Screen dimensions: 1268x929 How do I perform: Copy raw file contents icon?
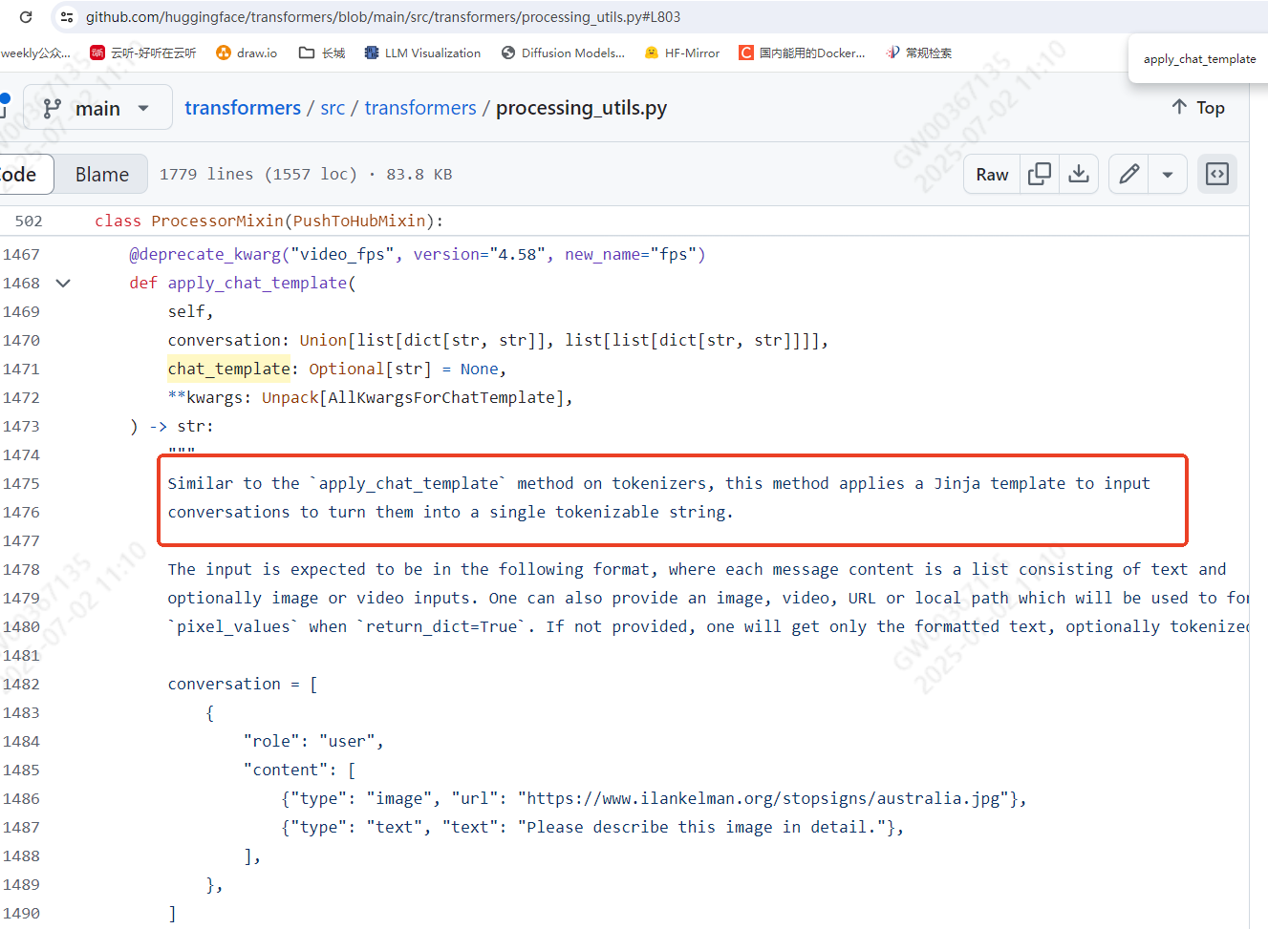pyautogui.click(x=1040, y=174)
